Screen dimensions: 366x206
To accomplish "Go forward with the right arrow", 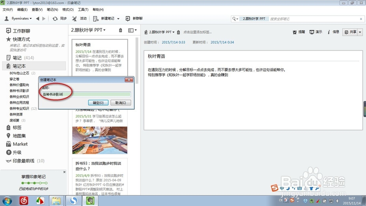I will [x=44, y=18].
